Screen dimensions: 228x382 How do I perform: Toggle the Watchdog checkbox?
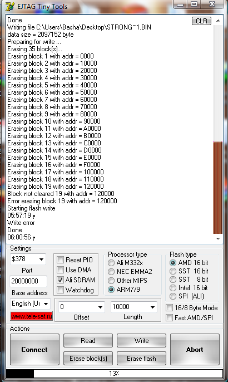60,290
